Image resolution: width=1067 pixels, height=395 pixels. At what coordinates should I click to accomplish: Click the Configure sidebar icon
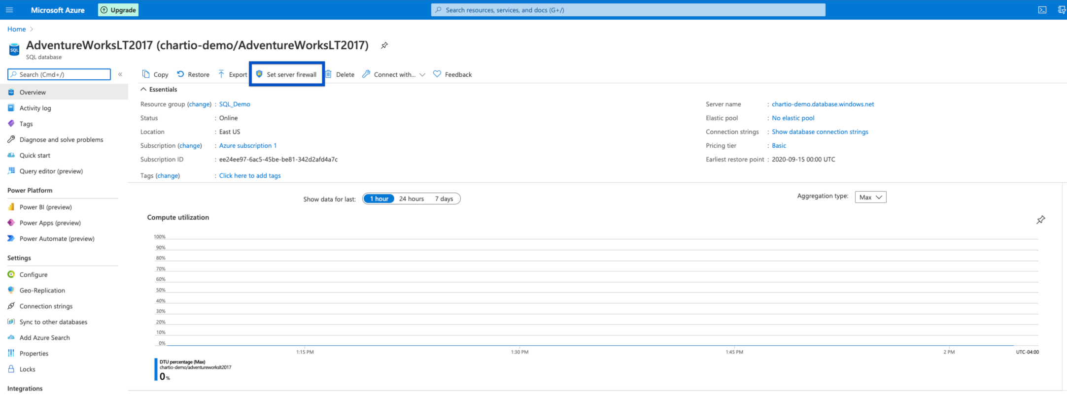coord(11,274)
